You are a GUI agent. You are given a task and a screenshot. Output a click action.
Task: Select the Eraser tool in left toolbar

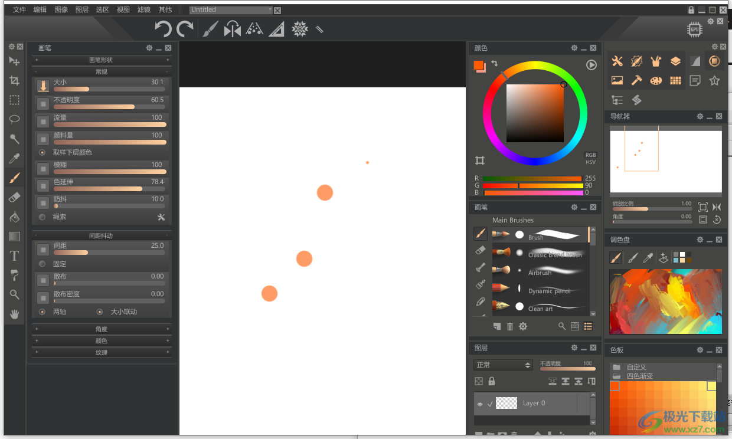pos(15,197)
